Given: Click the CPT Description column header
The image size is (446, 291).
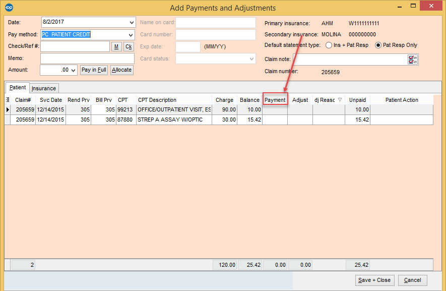Looking at the screenshot, I should click(174, 100).
